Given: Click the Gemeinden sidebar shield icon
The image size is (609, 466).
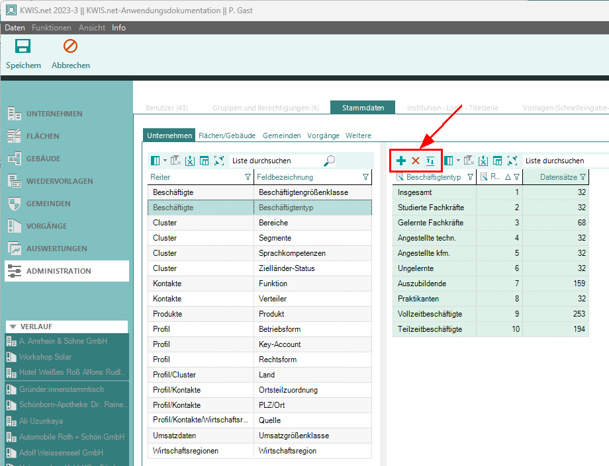Looking at the screenshot, I should point(15,204).
